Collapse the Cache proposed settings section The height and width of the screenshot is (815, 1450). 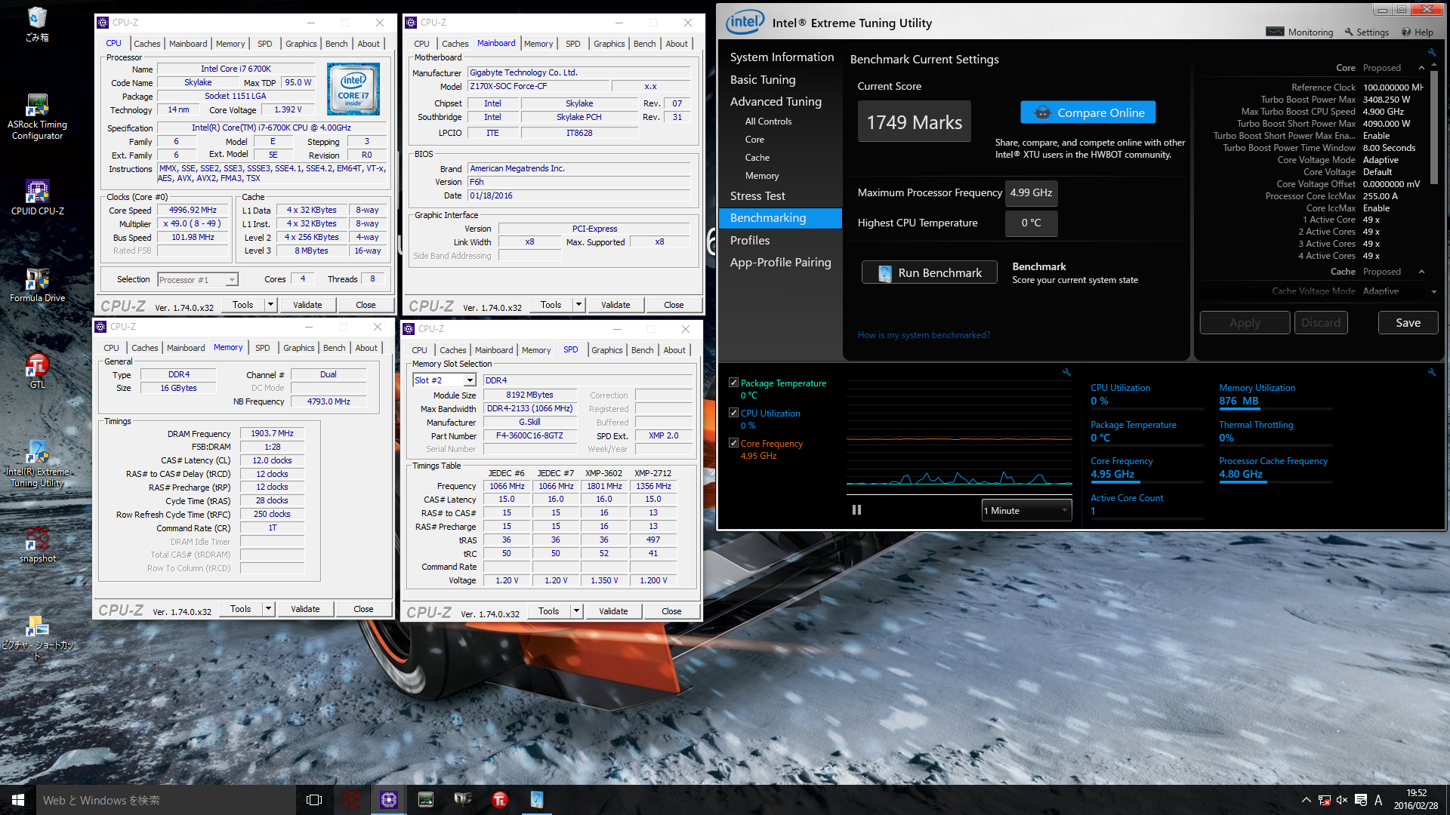[1421, 272]
